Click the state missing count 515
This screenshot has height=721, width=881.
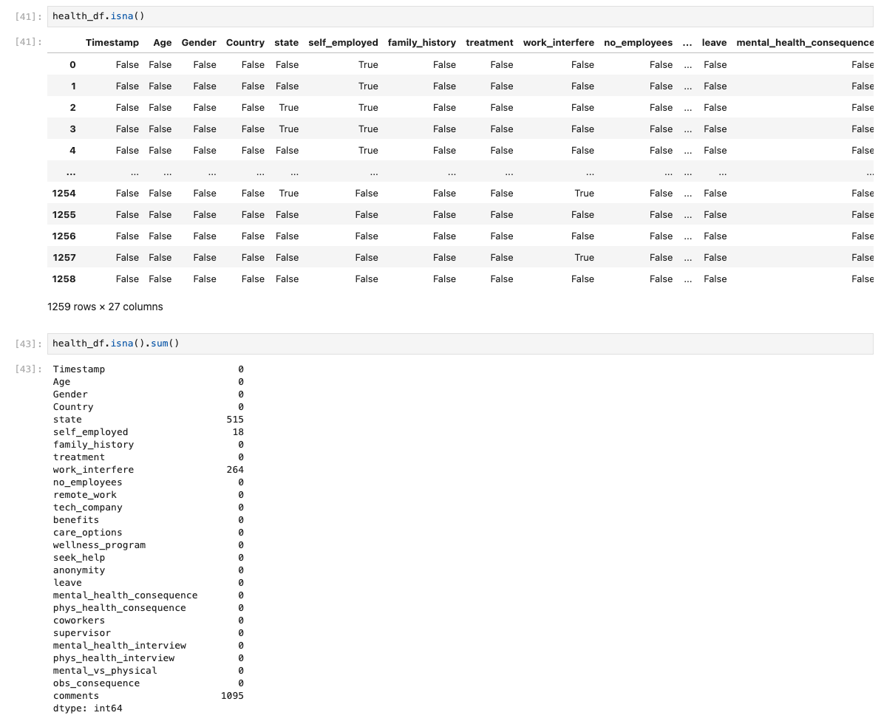click(x=235, y=420)
